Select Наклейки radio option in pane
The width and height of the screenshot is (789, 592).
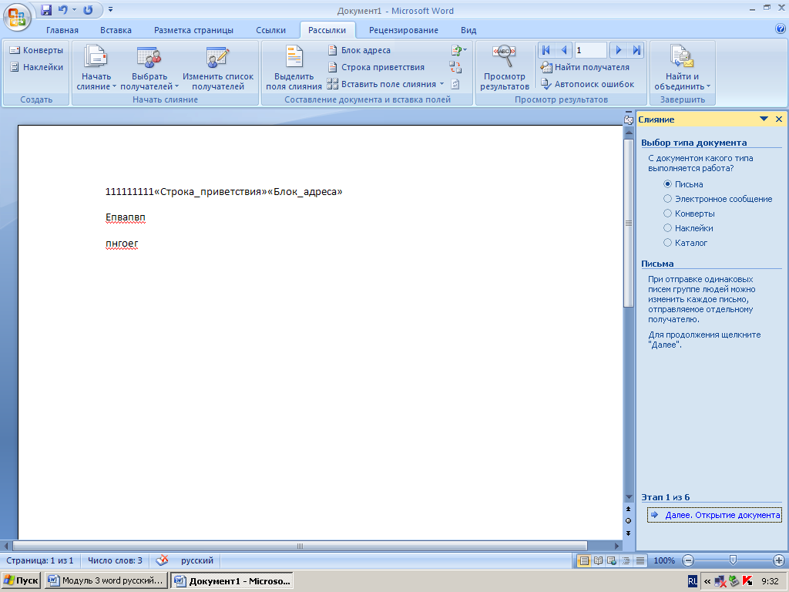[668, 228]
